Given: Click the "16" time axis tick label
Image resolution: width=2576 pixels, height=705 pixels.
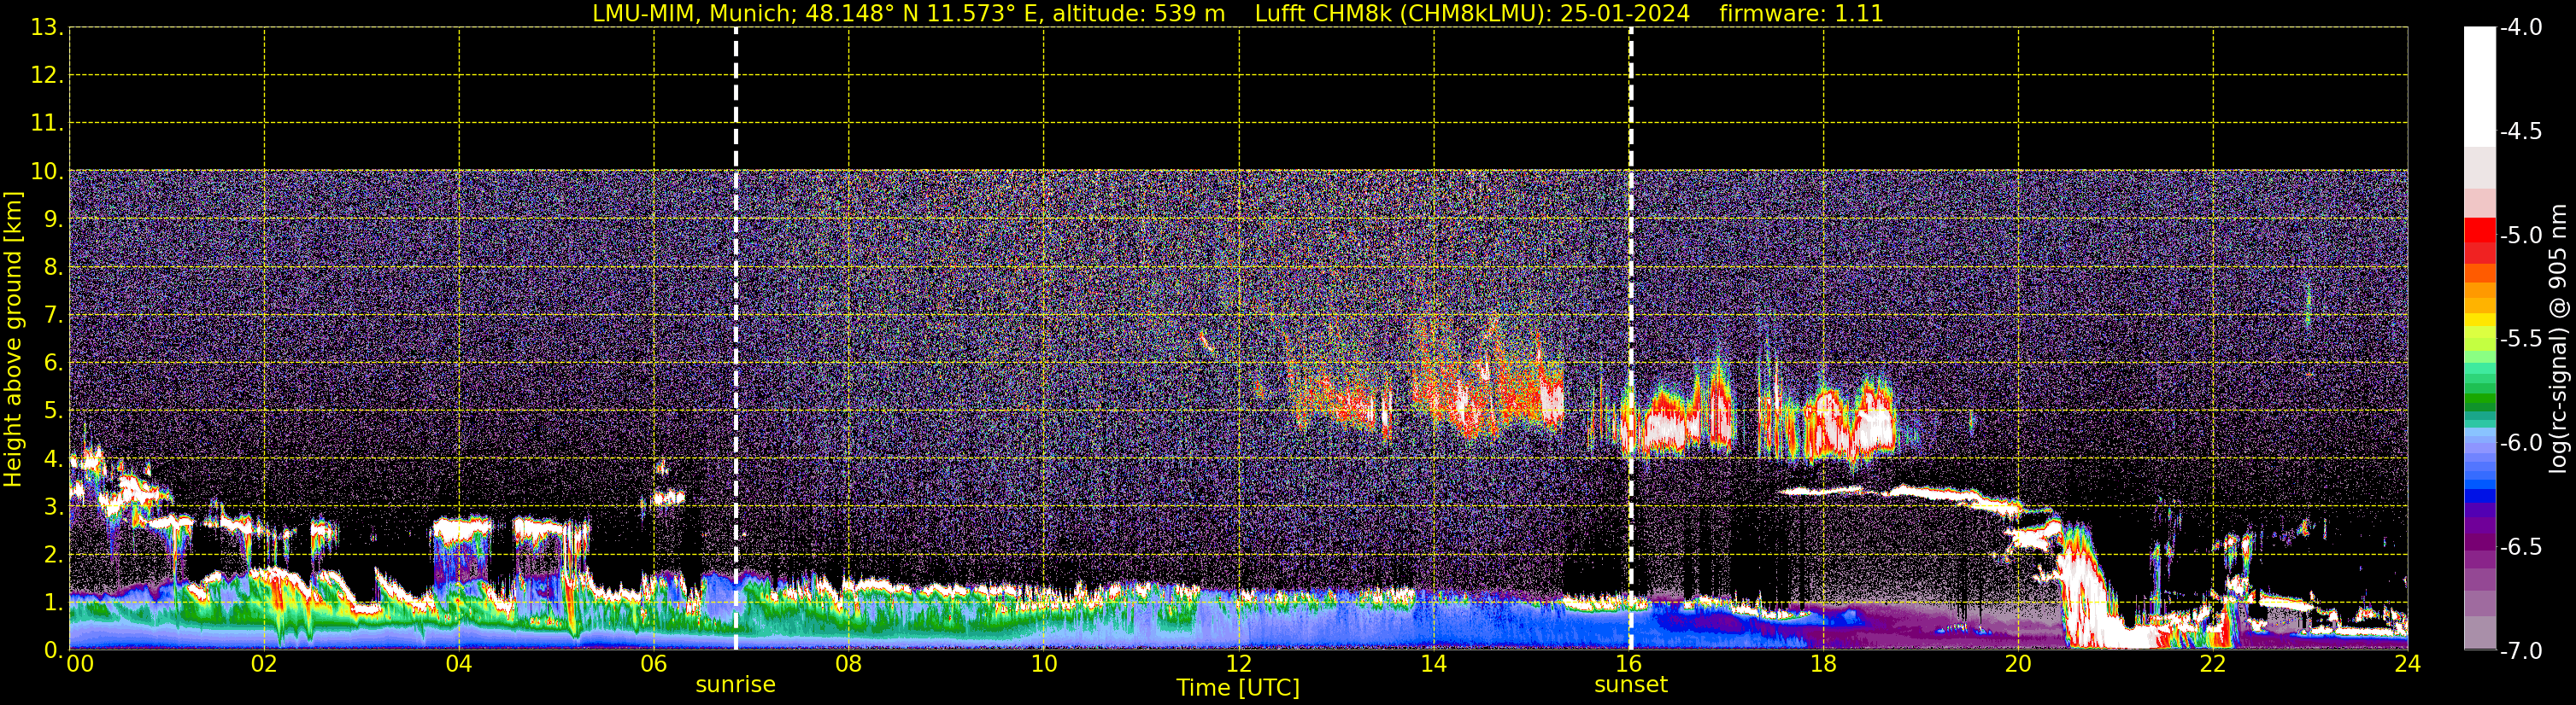Looking at the screenshot, I should [1629, 664].
